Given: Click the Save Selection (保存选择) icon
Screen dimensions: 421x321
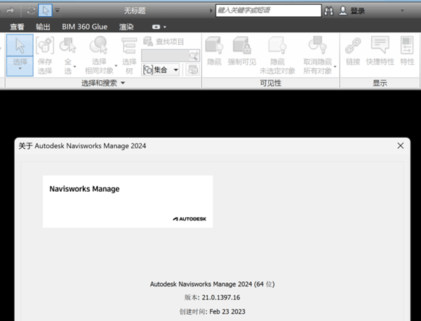Looking at the screenshot, I should [x=45, y=45].
